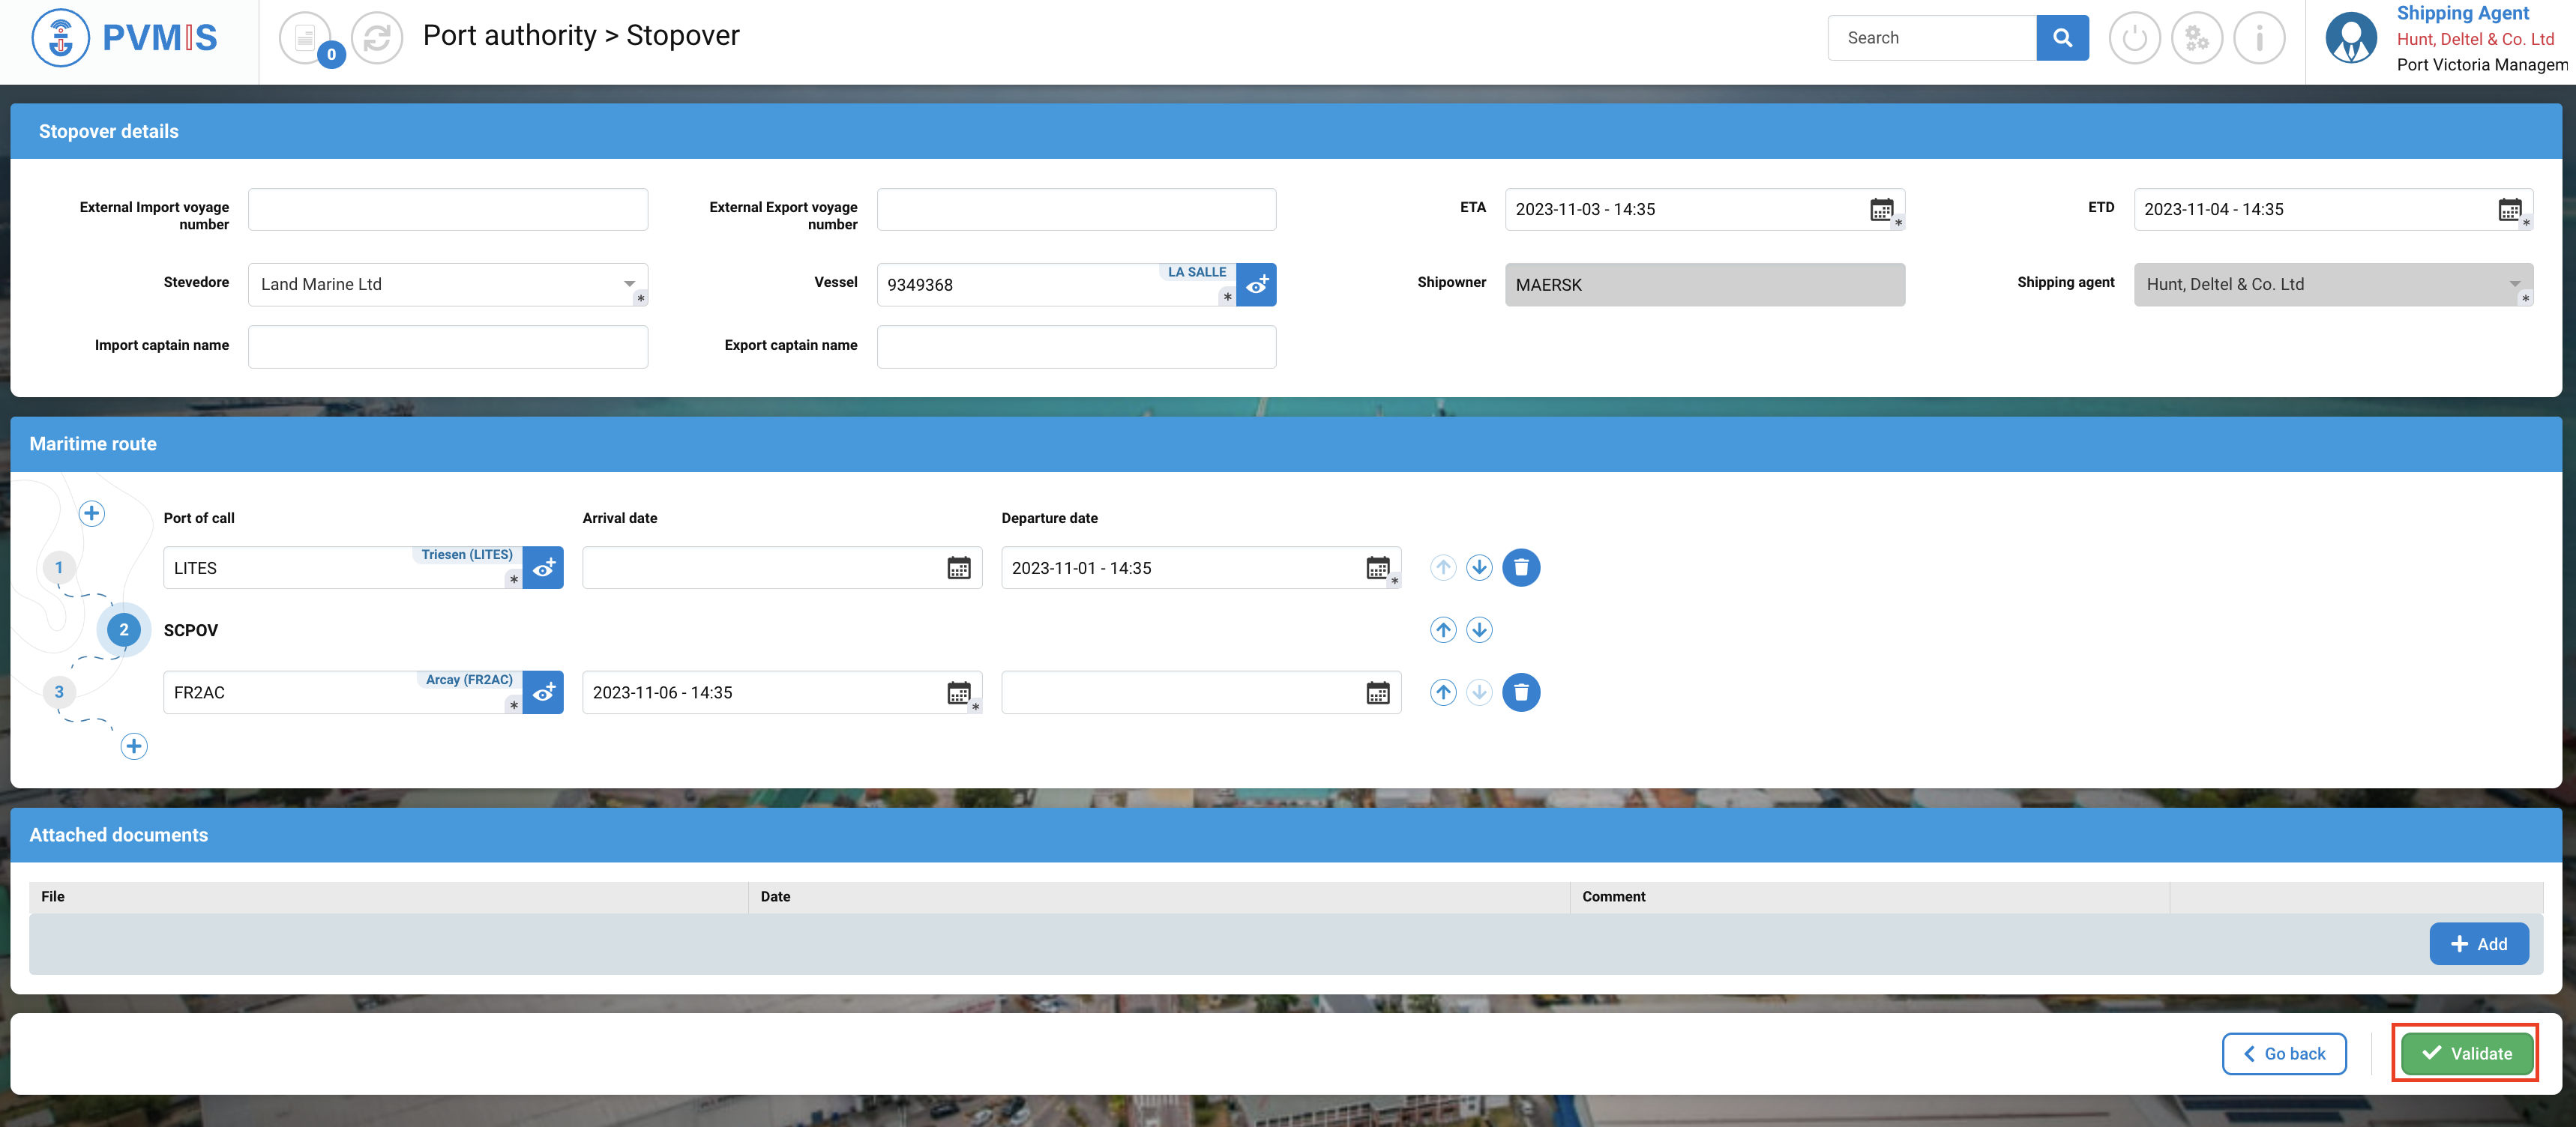Image resolution: width=2576 pixels, height=1127 pixels.
Task: Click the refresh arrows icon
Action: 377,38
